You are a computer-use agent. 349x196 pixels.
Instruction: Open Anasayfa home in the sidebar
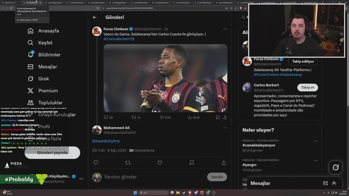[x=43, y=31]
